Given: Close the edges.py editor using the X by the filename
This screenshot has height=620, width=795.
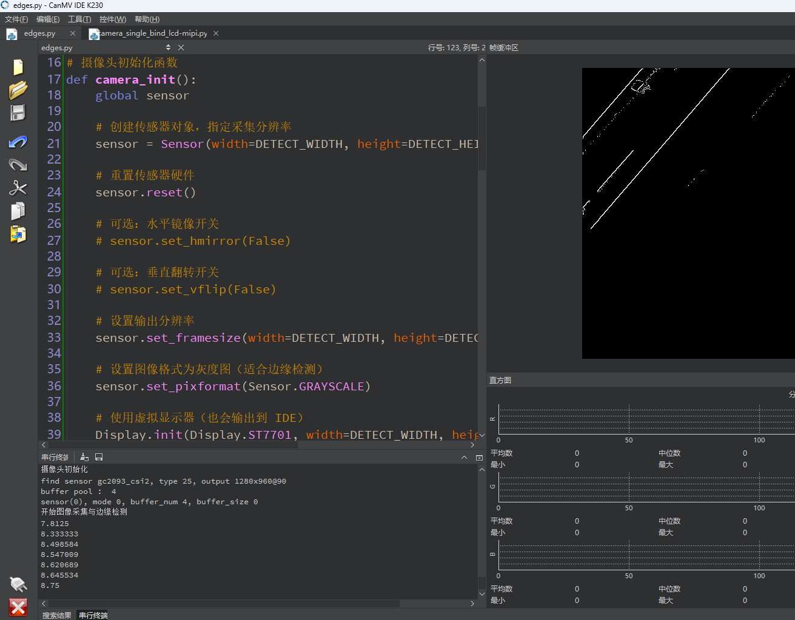Looking at the screenshot, I should (x=181, y=47).
